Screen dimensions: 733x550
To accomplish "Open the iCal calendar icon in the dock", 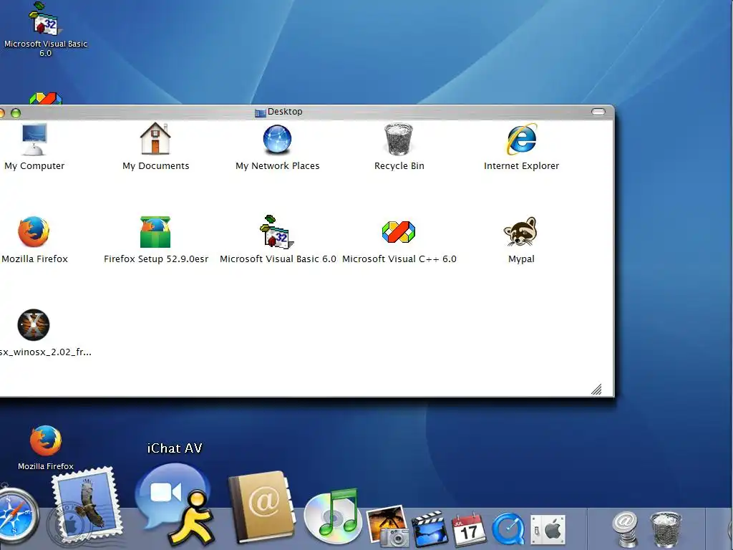I will pyautogui.click(x=468, y=529).
